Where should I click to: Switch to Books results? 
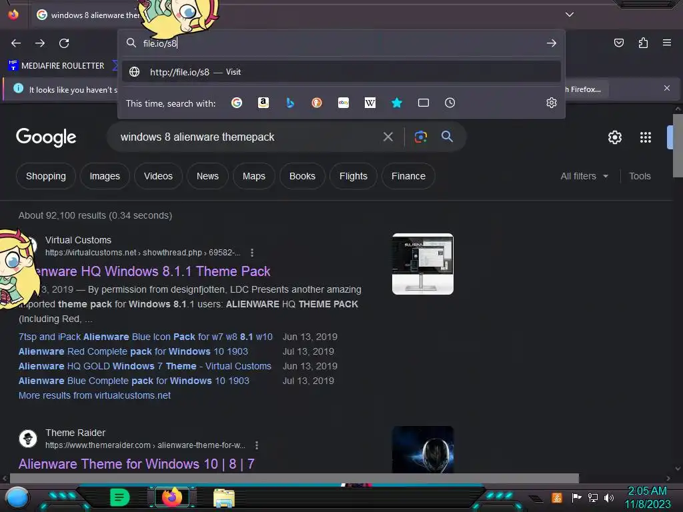(302, 176)
